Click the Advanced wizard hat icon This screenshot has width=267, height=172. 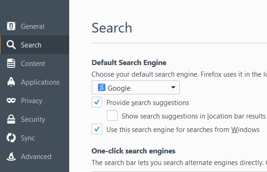point(11,156)
